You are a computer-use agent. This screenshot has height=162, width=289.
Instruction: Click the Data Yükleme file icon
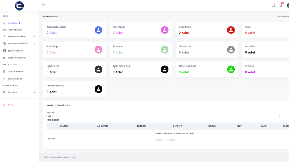4,72
